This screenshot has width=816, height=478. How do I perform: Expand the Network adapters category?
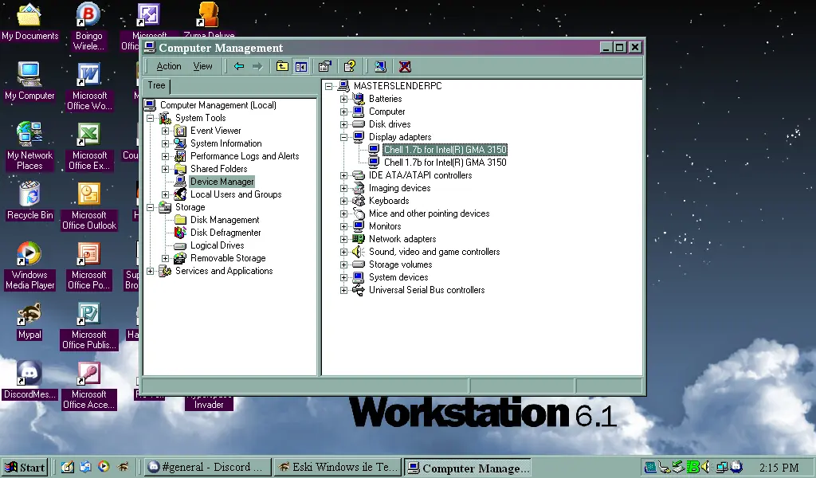click(x=344, y=239)
